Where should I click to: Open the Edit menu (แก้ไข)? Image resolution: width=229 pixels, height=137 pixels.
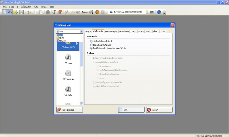pos(12,7)
